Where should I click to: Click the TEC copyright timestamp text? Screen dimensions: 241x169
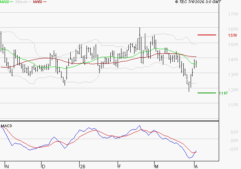tap(198, 2)
